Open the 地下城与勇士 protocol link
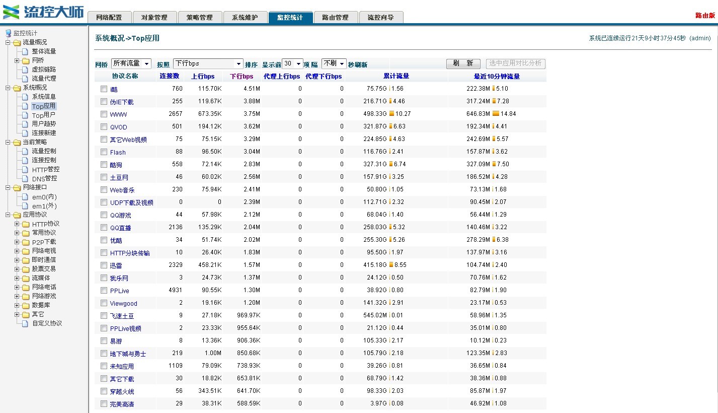 coord(128,354)
